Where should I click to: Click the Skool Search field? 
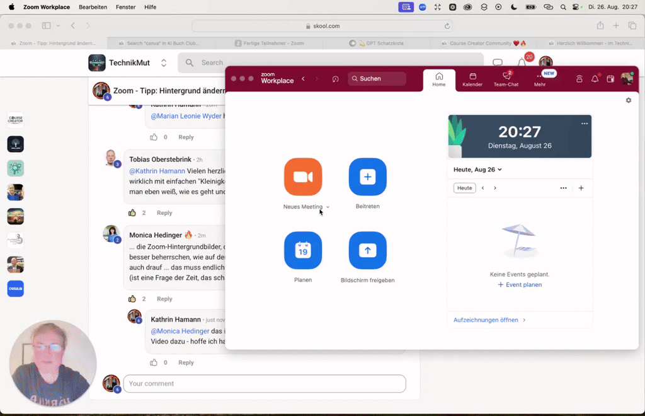[x=331, y=62]
